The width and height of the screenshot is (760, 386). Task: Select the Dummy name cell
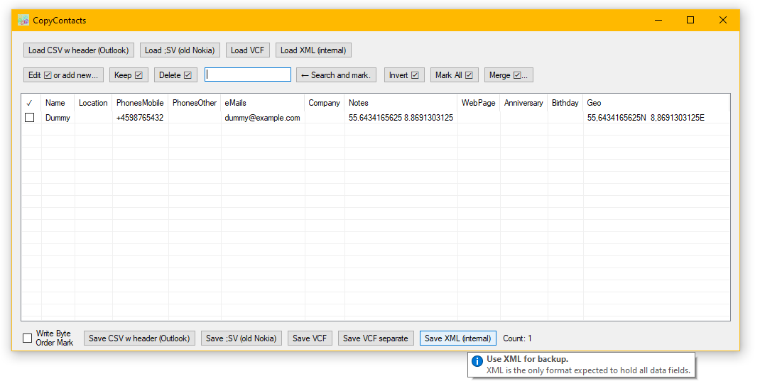(58, 118)
